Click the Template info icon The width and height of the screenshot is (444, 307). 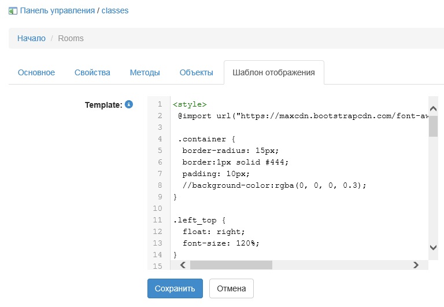click(x=129, y=104)
